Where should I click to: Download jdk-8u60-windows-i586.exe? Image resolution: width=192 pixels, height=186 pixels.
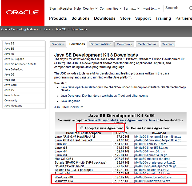(153, 177)
